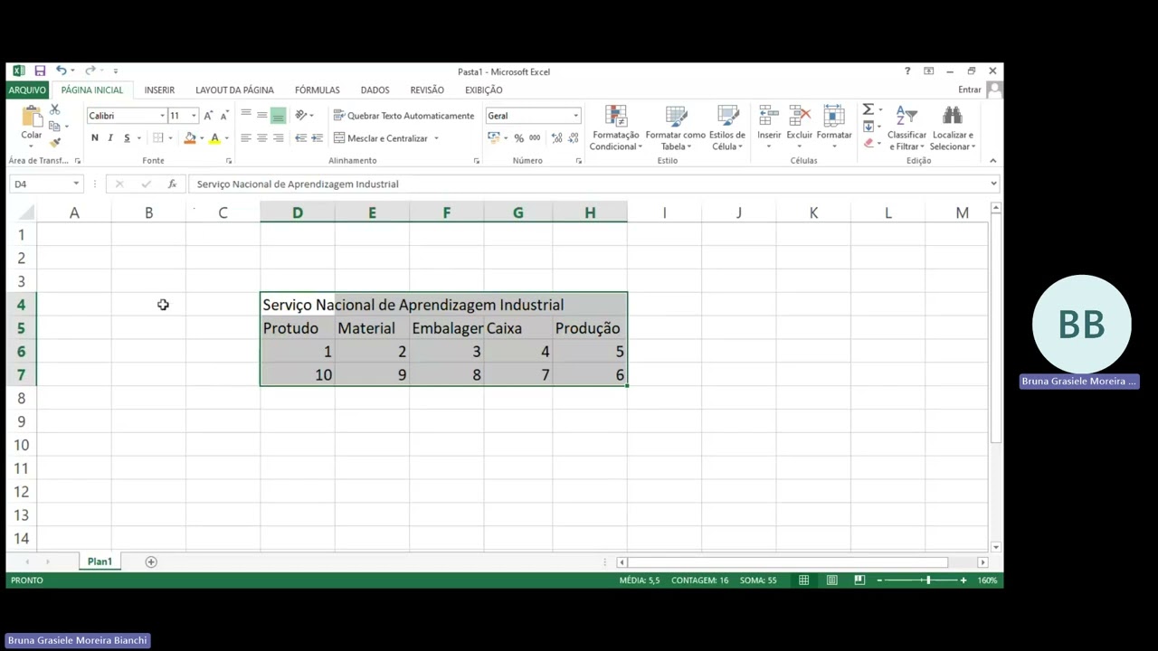Click Quebrar Texto Automaticamente
This screenshot has height=651, width=1158.
click(x=403, y=116)
